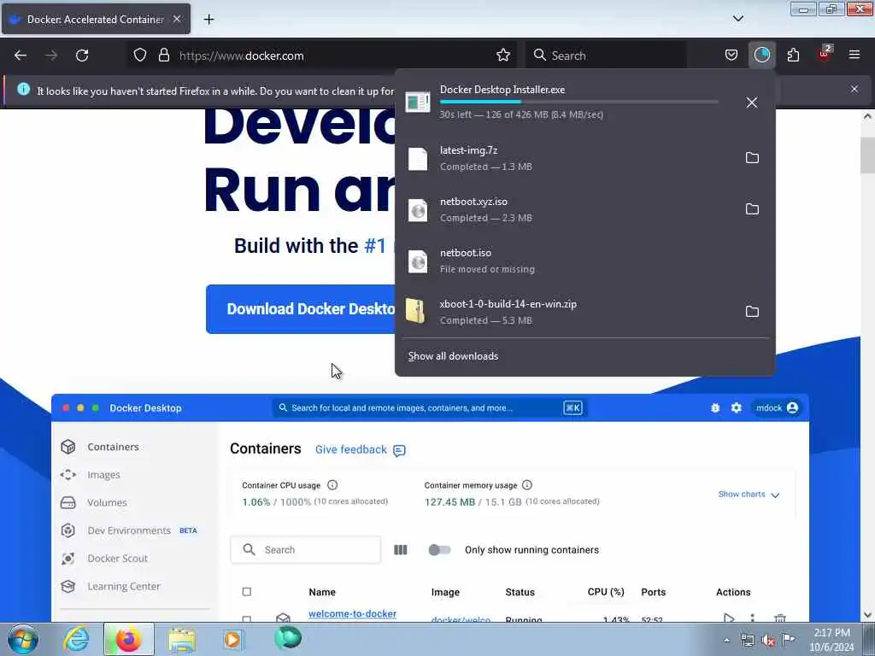875x656 pixels.
Task: Show hidden system tray icons
Action: pos(726,640)
